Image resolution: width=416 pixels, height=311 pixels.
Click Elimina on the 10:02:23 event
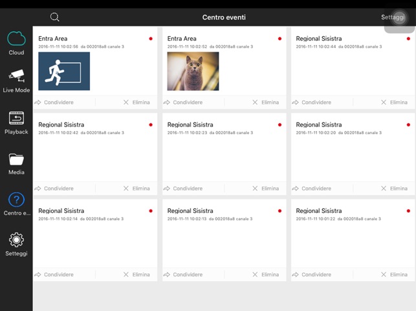(265, 188)
